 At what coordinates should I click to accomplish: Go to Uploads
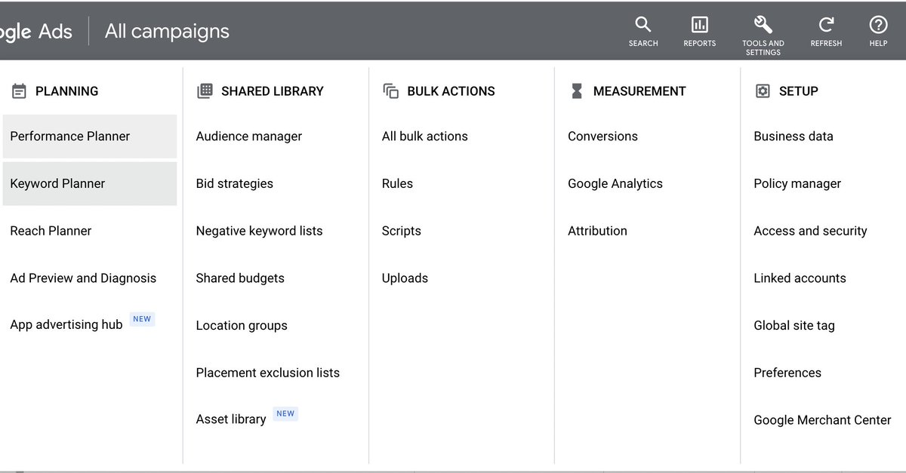pyautogui.click(x=405, y=278)
